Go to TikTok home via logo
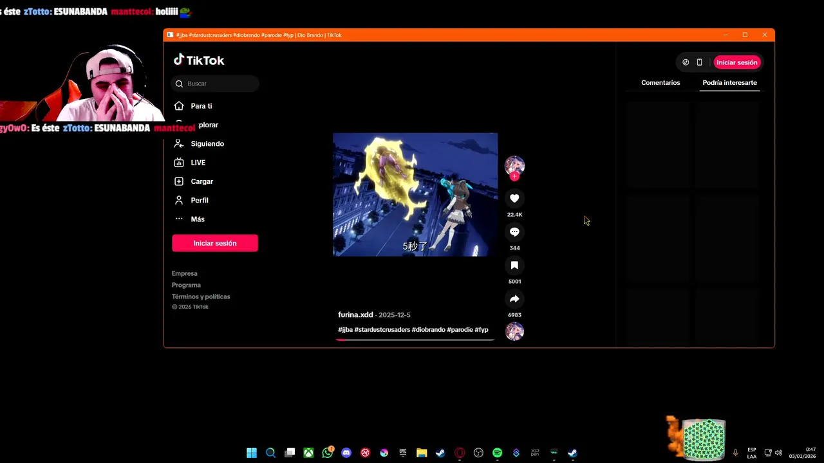The height and width of the screenshot is (463, 824). pyautogui.click(x=199, y=60)
